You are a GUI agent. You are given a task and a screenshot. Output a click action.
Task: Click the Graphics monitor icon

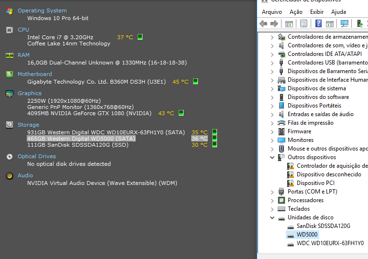click(x=10, y=93)
